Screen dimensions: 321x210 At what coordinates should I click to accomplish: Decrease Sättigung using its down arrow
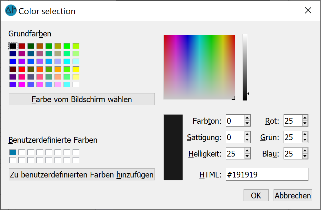point(247,140)
